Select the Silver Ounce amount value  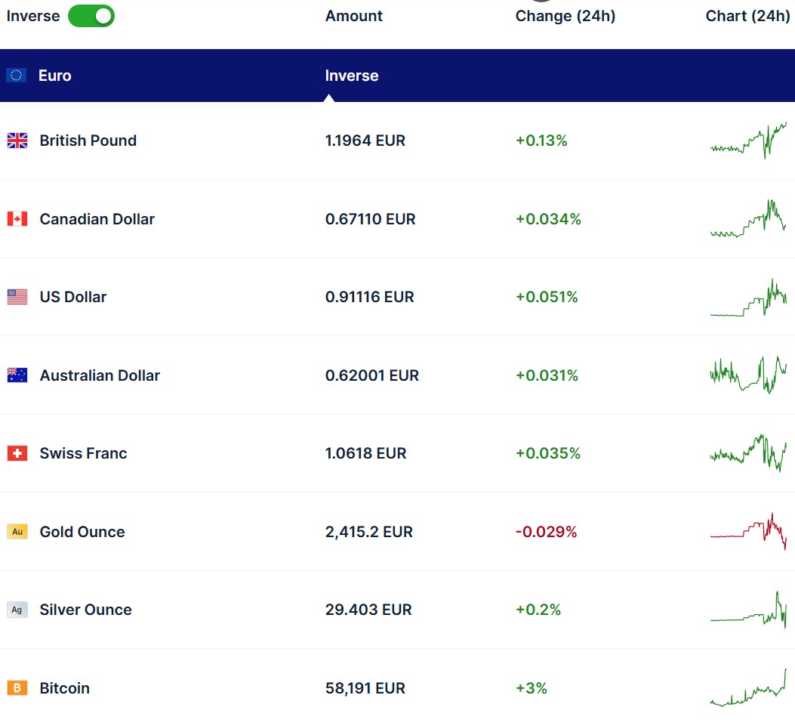[x=368, y=610]
